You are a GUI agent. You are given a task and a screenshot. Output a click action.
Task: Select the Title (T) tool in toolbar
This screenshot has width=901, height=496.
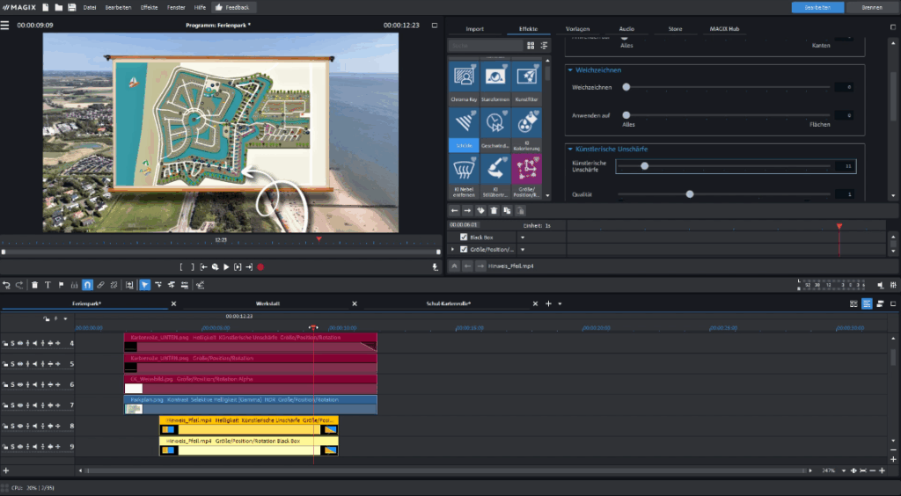click(x=48, y=285)
